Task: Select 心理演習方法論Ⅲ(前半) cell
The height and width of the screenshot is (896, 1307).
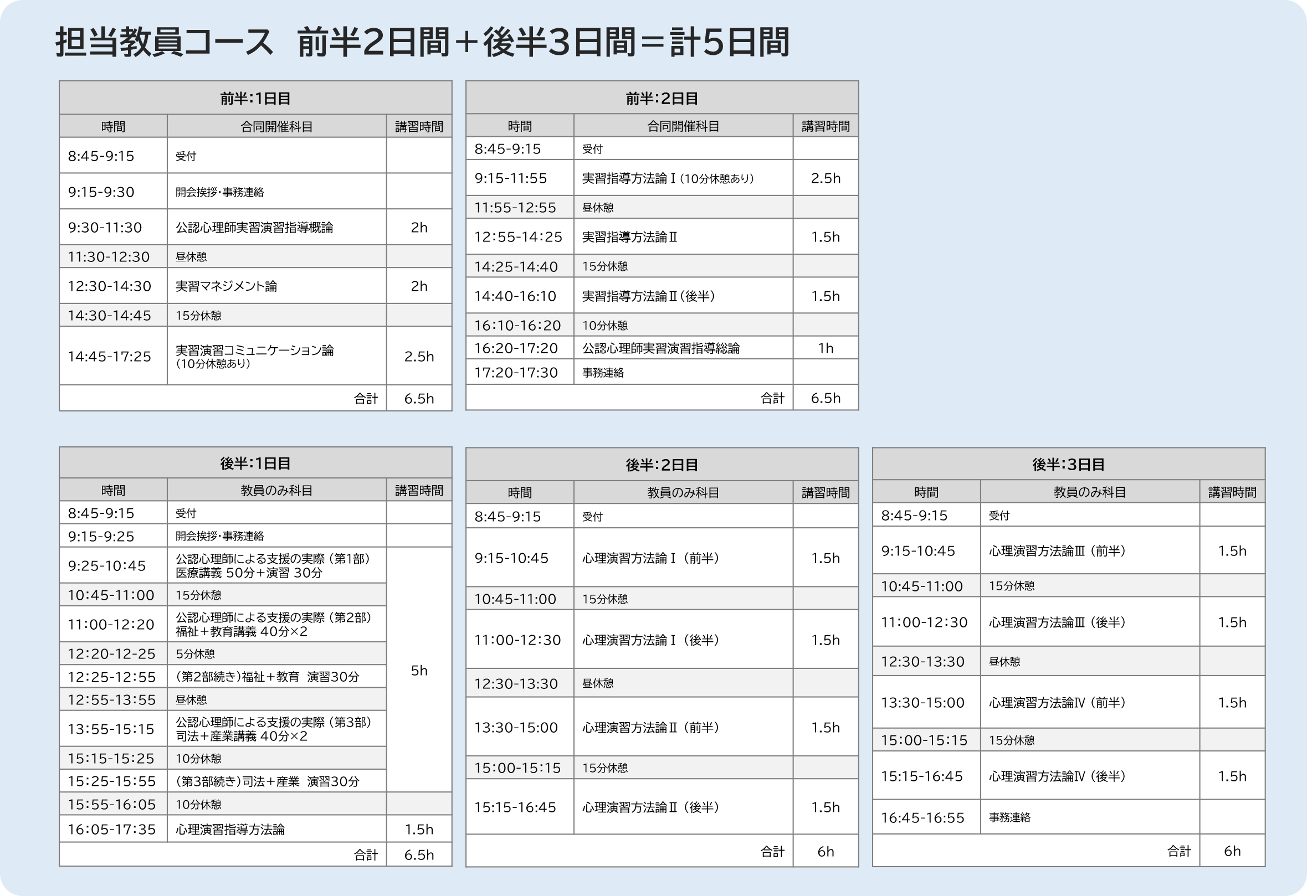Action: [1090, 550]
